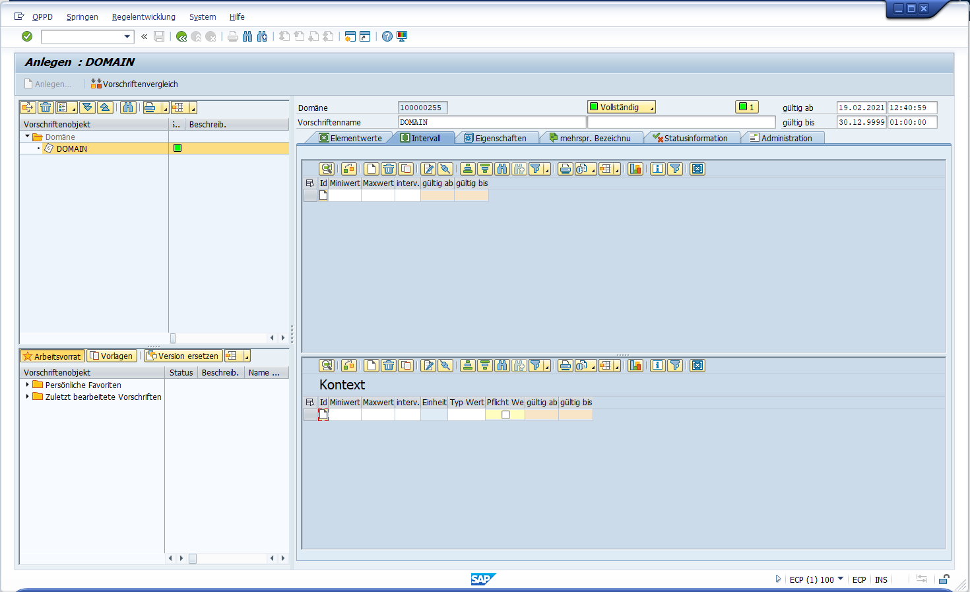Click the green checkmark Enter icon
Screen dimensions: 970x592
[x=27, y=36]
